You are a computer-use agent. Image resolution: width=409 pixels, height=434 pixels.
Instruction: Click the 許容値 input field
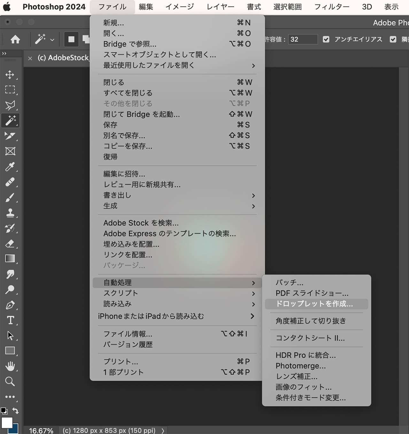[303, 39]
